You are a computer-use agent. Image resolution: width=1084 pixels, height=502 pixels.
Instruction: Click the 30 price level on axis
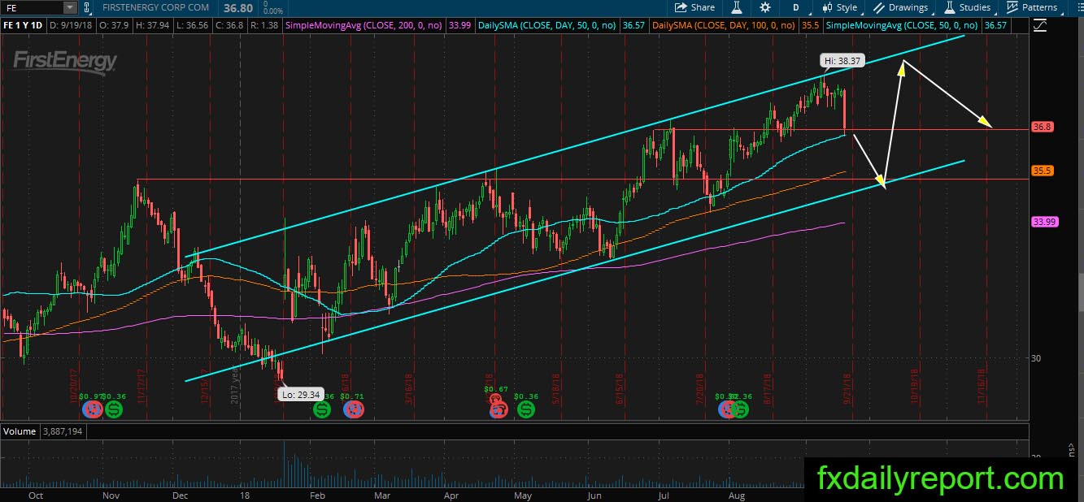[1037, 357]
